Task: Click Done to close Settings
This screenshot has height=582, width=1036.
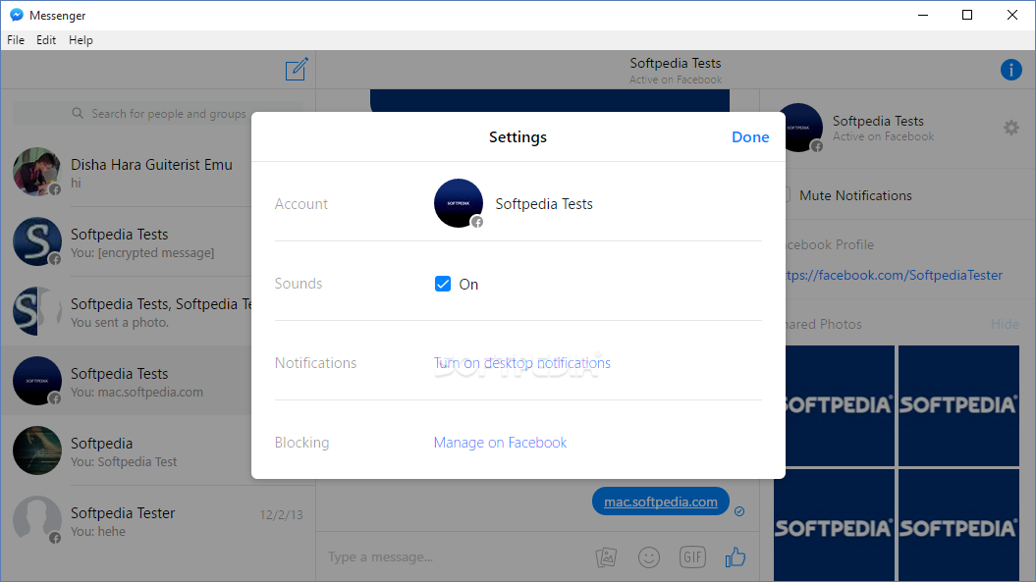Action: 750,136
